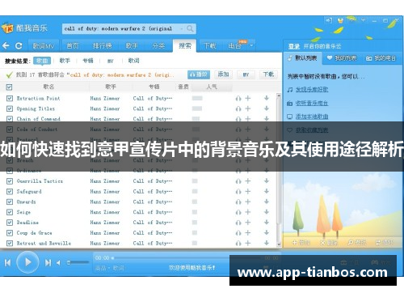This screenshot has width=404, height=293.
Task: Click the search magnifier icon
Action: click(190, 28)
